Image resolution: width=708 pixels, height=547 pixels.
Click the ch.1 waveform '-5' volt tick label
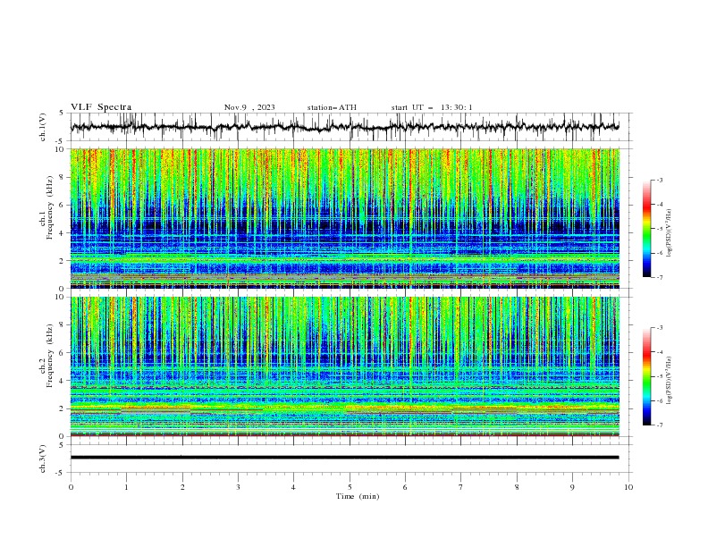(x=61, y=141)
